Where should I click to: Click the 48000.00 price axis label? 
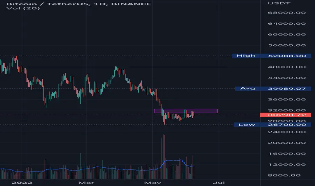coord(287,67)
